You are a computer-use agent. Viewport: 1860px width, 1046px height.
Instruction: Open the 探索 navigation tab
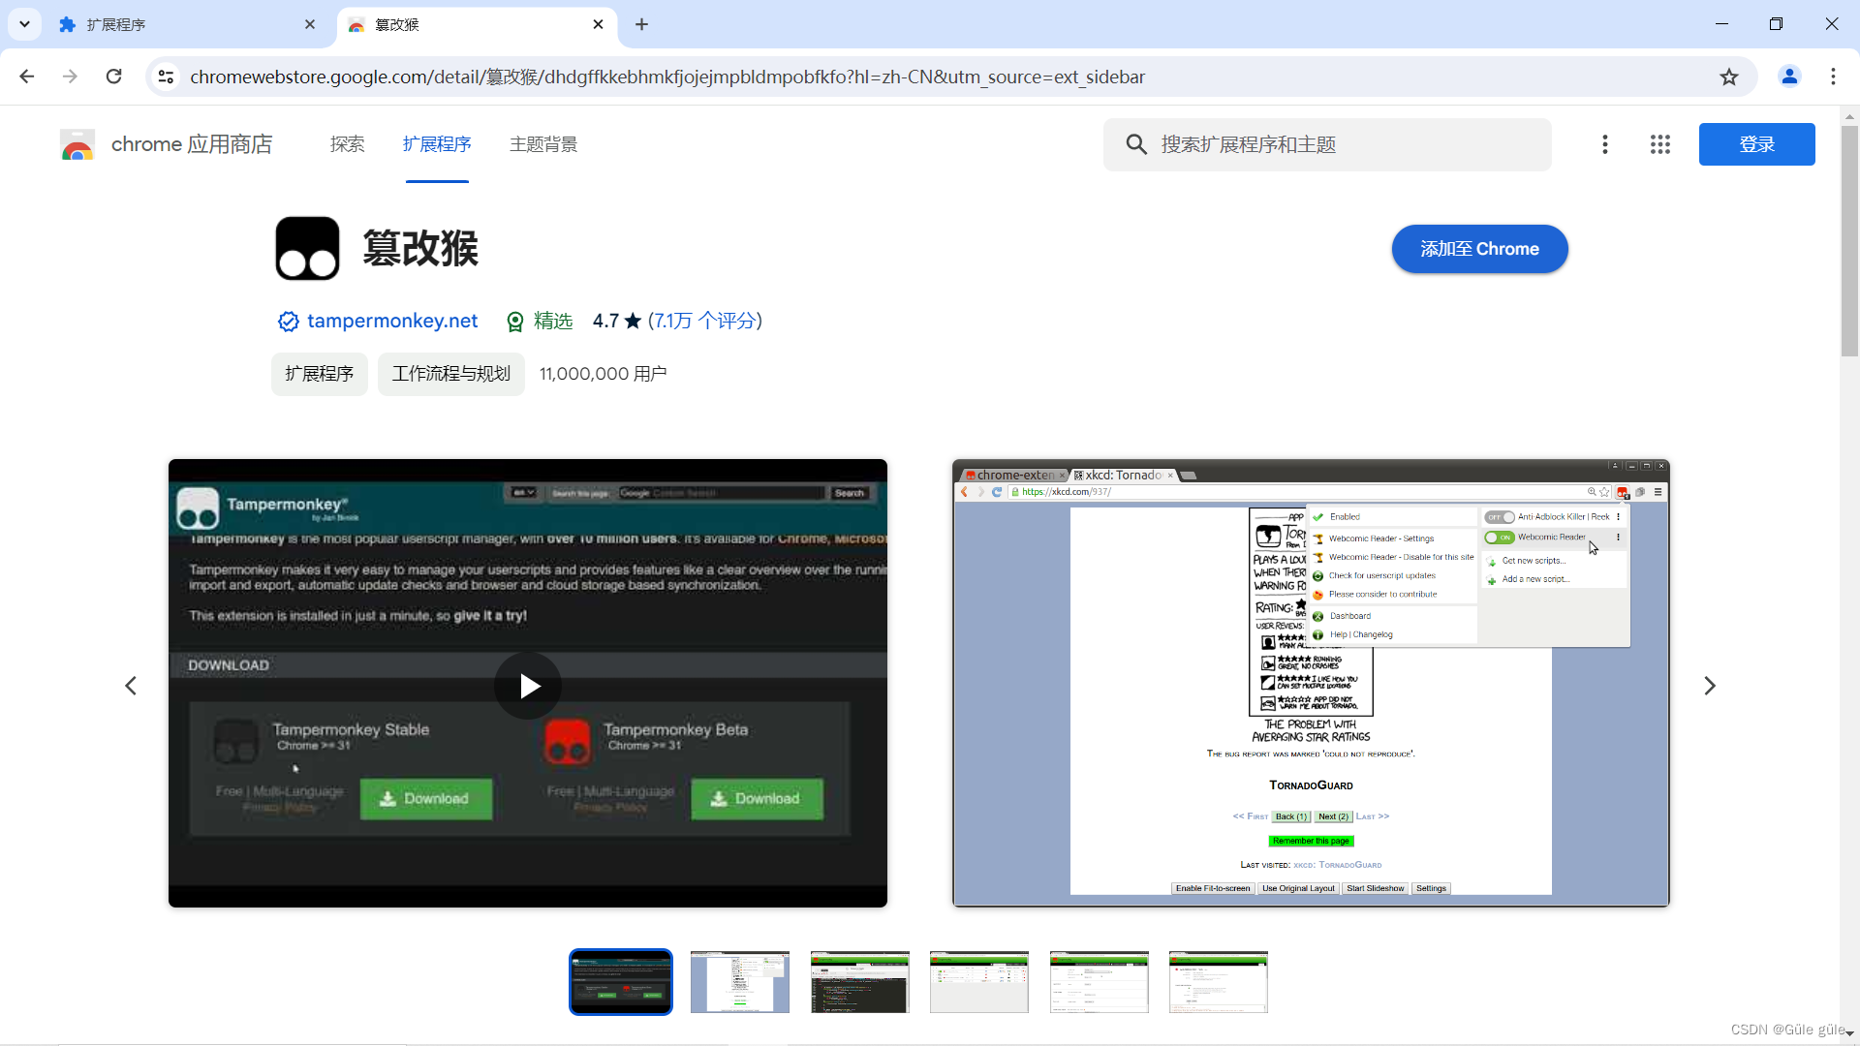point(347,144)
